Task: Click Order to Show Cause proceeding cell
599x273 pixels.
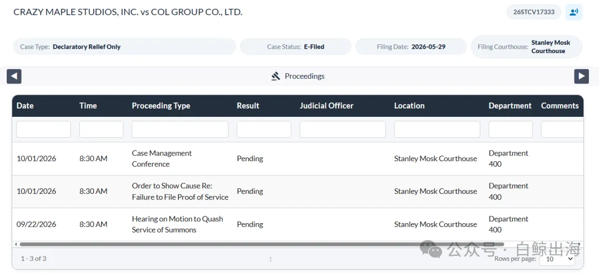Action: [x=180, y=192]
